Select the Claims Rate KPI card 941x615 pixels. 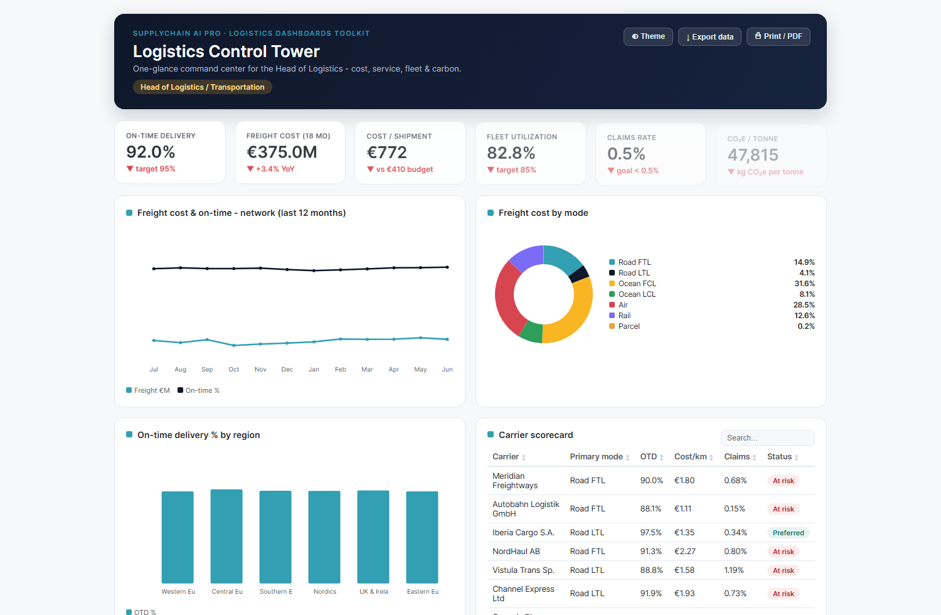[x=651, y=154]
